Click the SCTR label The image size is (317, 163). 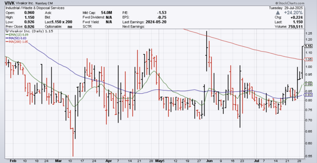click(x=87, y=27)
